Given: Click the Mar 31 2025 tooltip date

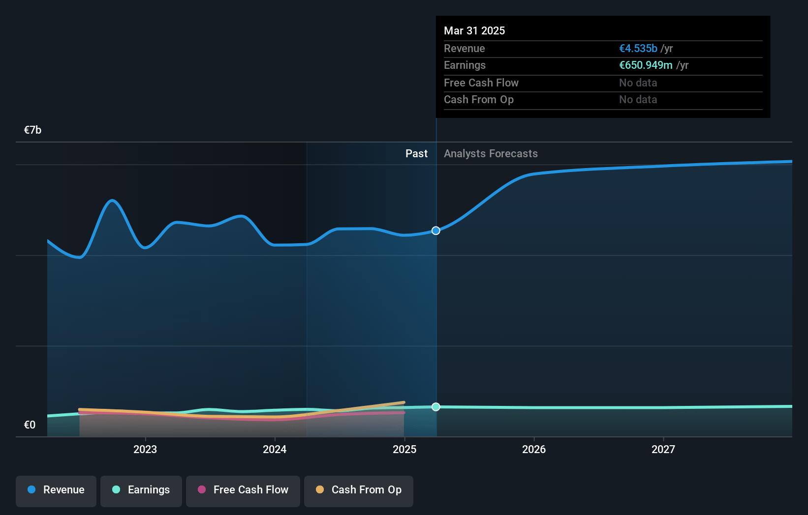Looking at the screenshot, I should 474,30.
